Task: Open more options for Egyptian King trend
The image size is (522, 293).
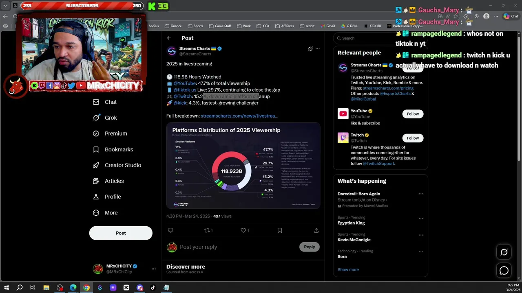Action: point(421,218)
